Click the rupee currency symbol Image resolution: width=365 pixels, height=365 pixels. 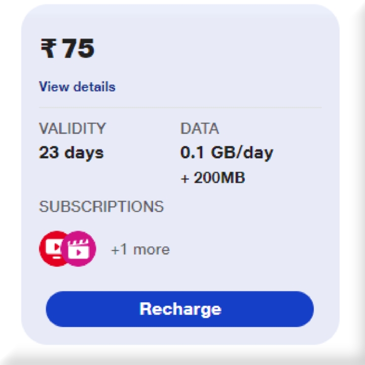pyautogui.click(x=49, y=49)
